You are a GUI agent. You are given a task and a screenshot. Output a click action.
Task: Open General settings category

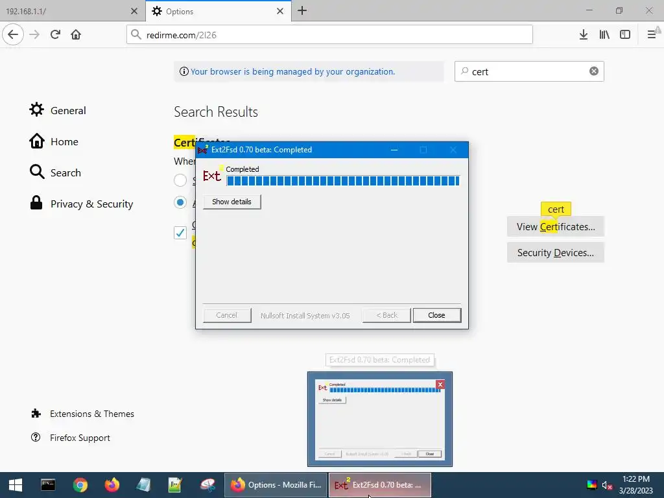(x=58, y=110)
